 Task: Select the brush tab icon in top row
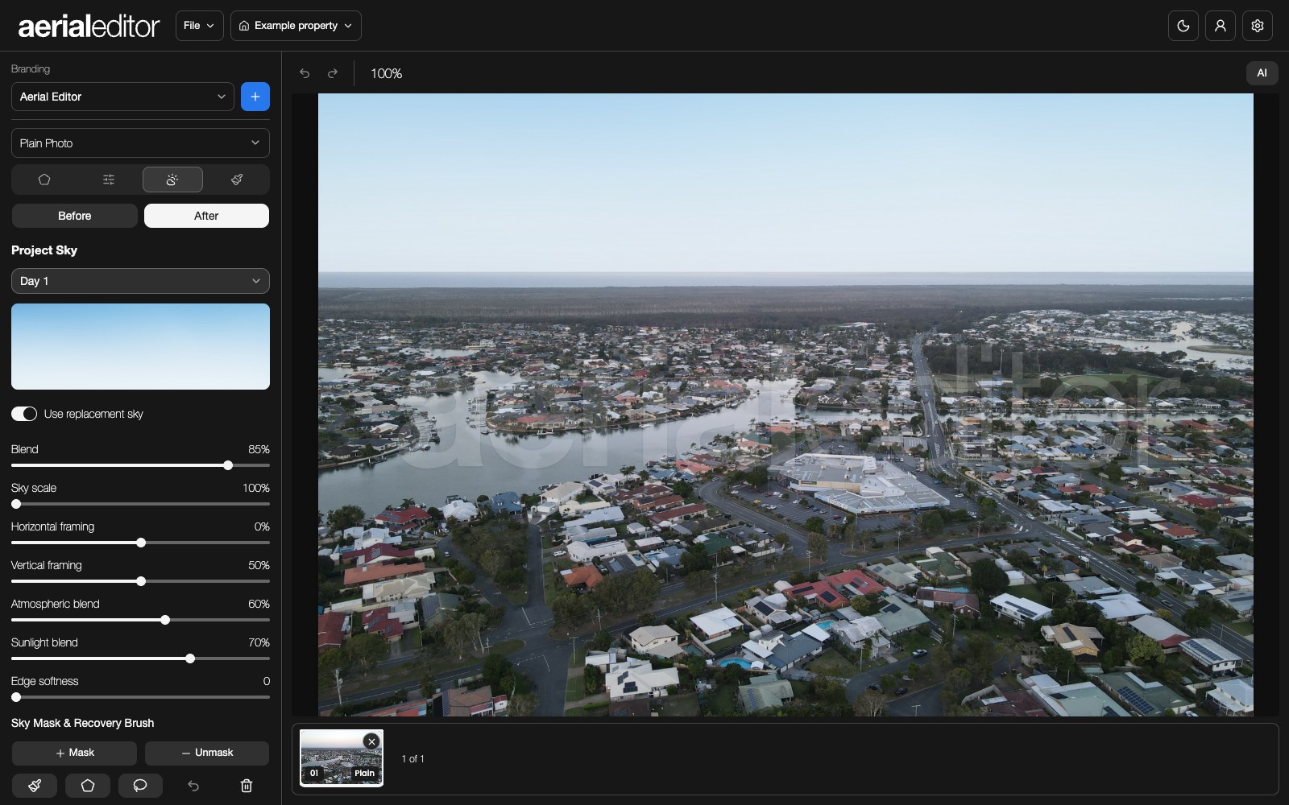point(237,180)
